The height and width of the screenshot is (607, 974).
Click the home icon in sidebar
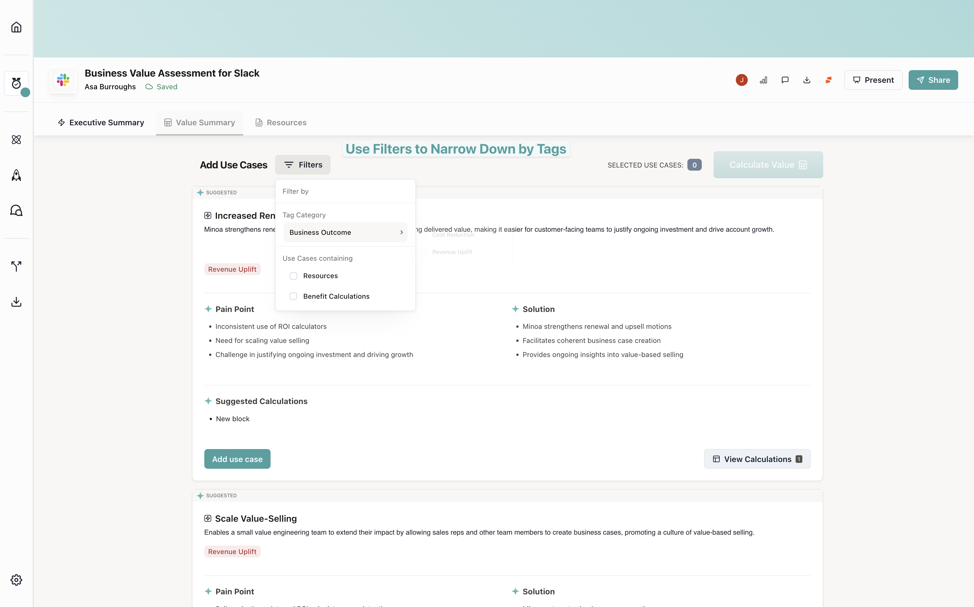click(x=16, y=27)
